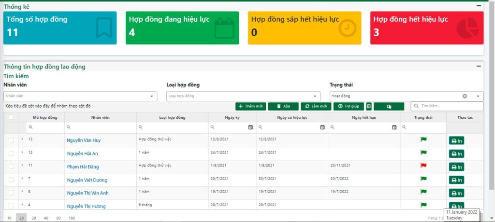Set page size to 50
The width and height of the screenshot is (495, 222).
(58, 218)
